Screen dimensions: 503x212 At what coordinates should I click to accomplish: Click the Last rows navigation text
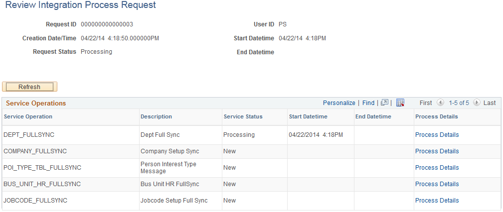[490, 103]
